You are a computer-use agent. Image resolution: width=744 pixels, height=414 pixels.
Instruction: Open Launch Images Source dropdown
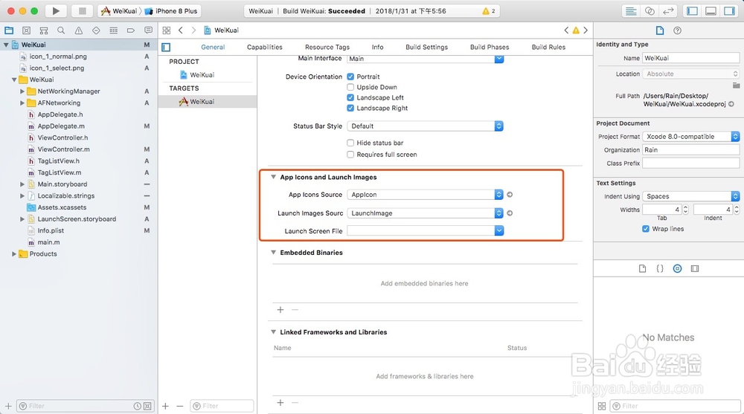coord(425,213)
